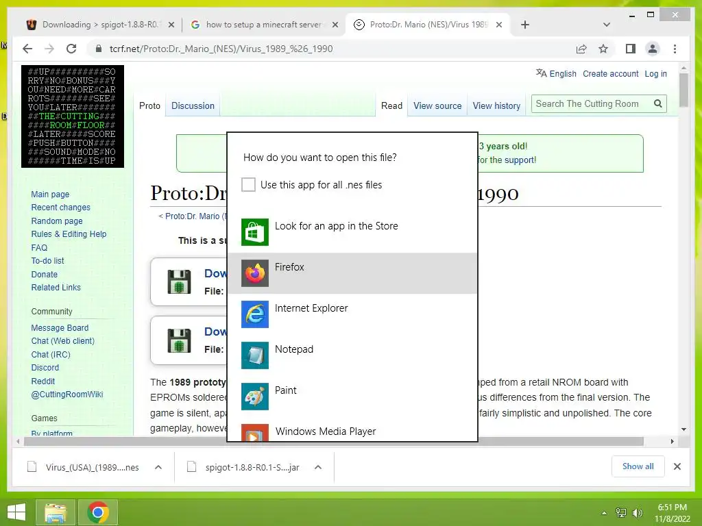Open the Windows Start button
Image resolution: width=702 pixels, height=526 pixels.
click(x=16, y=512)
